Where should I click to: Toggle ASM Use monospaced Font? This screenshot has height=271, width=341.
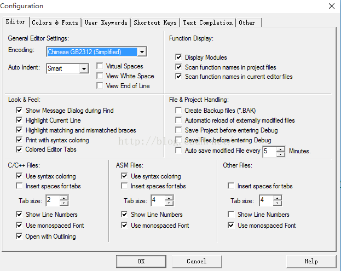click(x=124, y=226)
